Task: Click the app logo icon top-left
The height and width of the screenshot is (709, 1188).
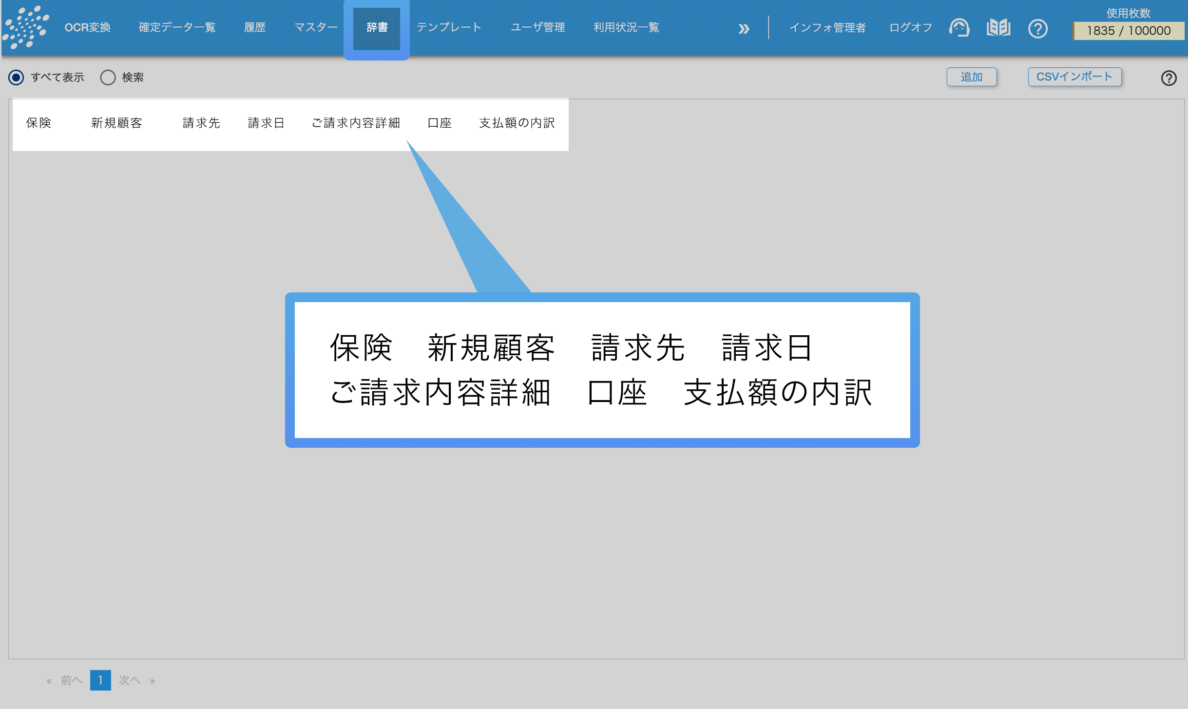Action: tap(26, 27)
